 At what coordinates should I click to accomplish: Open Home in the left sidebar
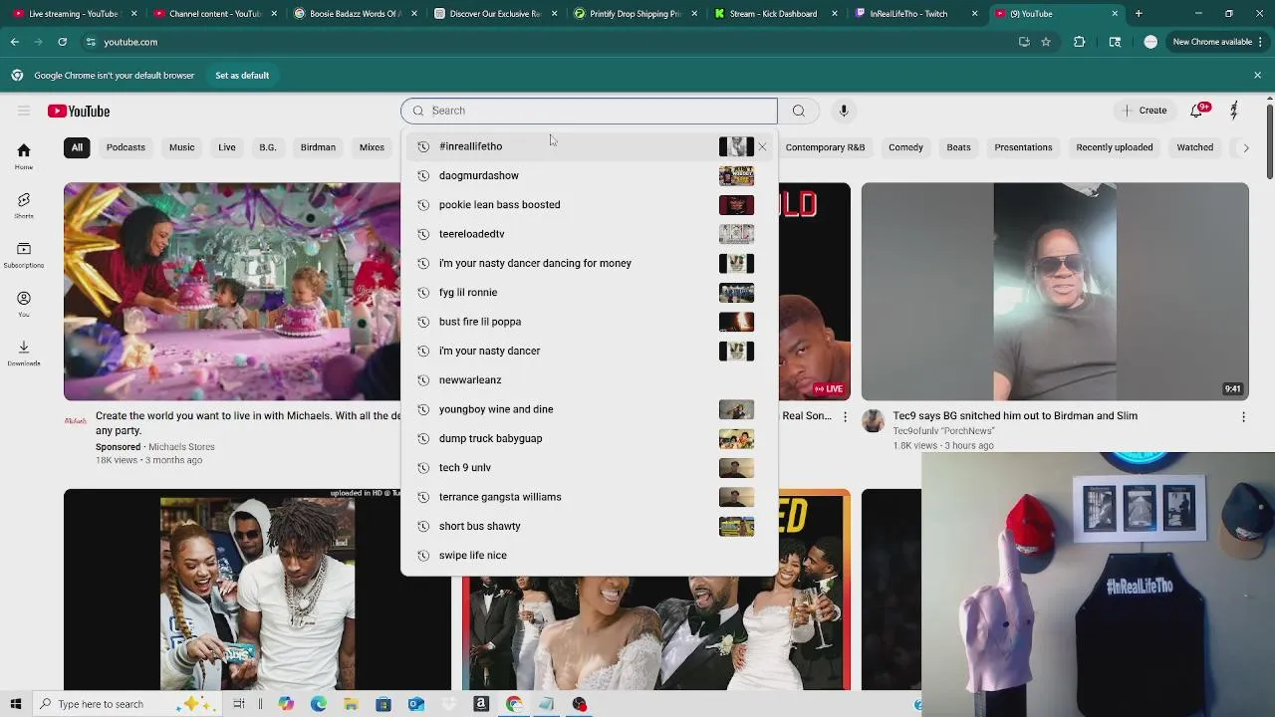pos(24,156)
